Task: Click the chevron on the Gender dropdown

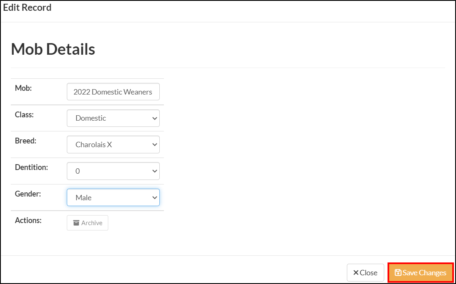Action: [x=154, y=197]
